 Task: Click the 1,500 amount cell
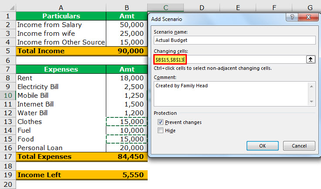point(127,104)
